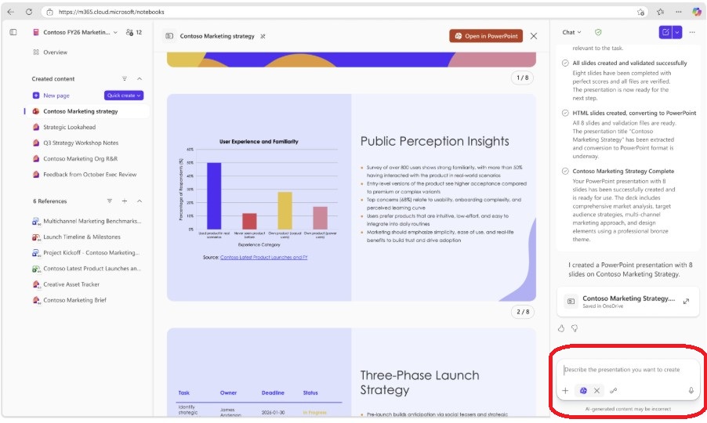Select the Three-Phase Launch Strategy slide
707x423 pixels.
tap(351, 373)
